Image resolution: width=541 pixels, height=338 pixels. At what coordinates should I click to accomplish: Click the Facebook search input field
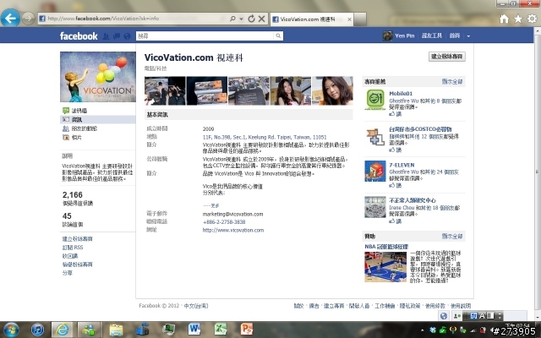click(205, 35)
